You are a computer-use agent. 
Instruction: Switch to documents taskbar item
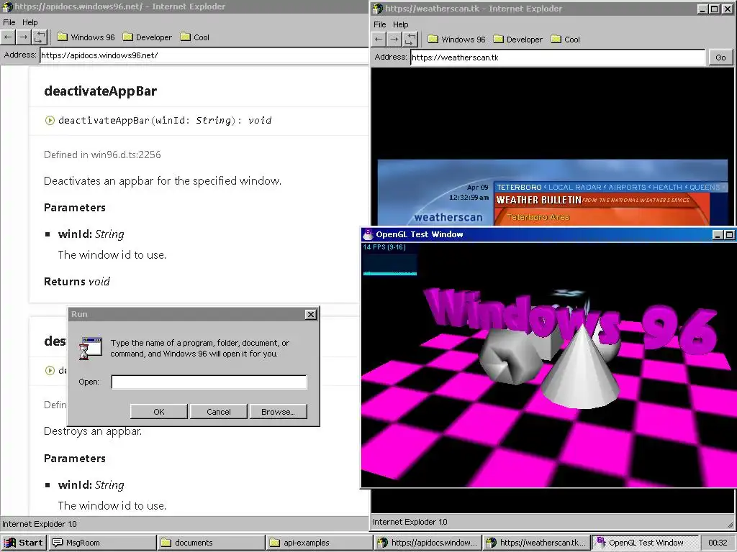tap(211, 543)
